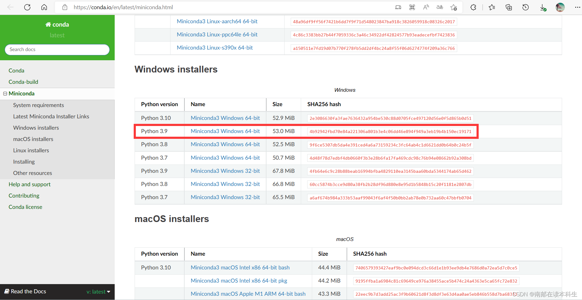Open the QR/apps grid icon in address bar
Screen dimensions: 582x300
(412, 7)
